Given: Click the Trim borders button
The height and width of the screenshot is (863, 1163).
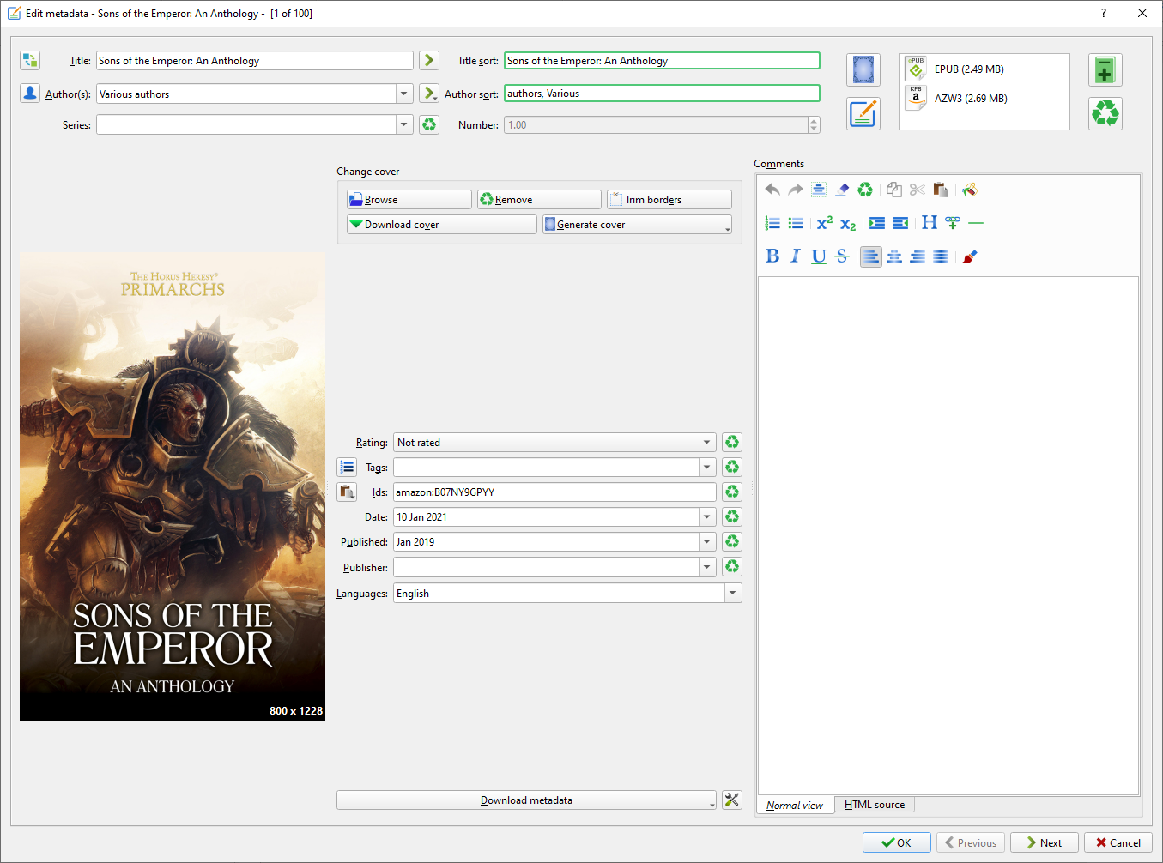Looking at the screenshot, I should click(669, 200).
